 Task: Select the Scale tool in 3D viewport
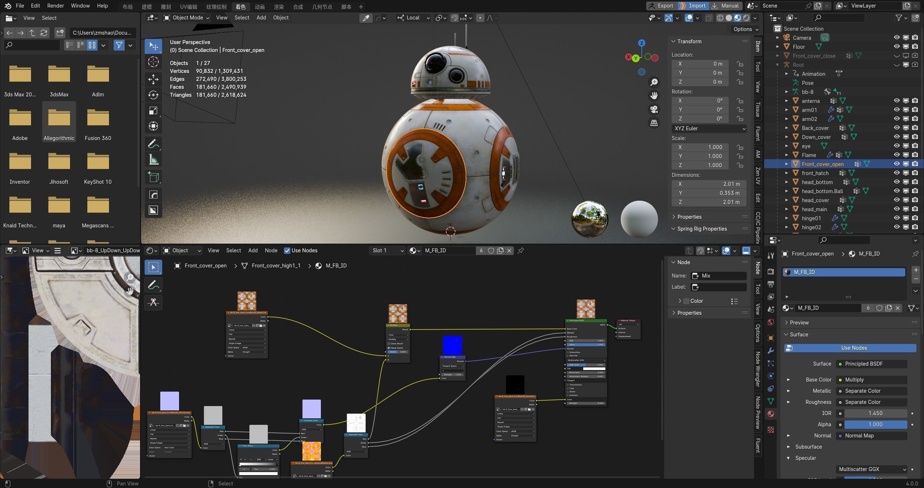153,110
